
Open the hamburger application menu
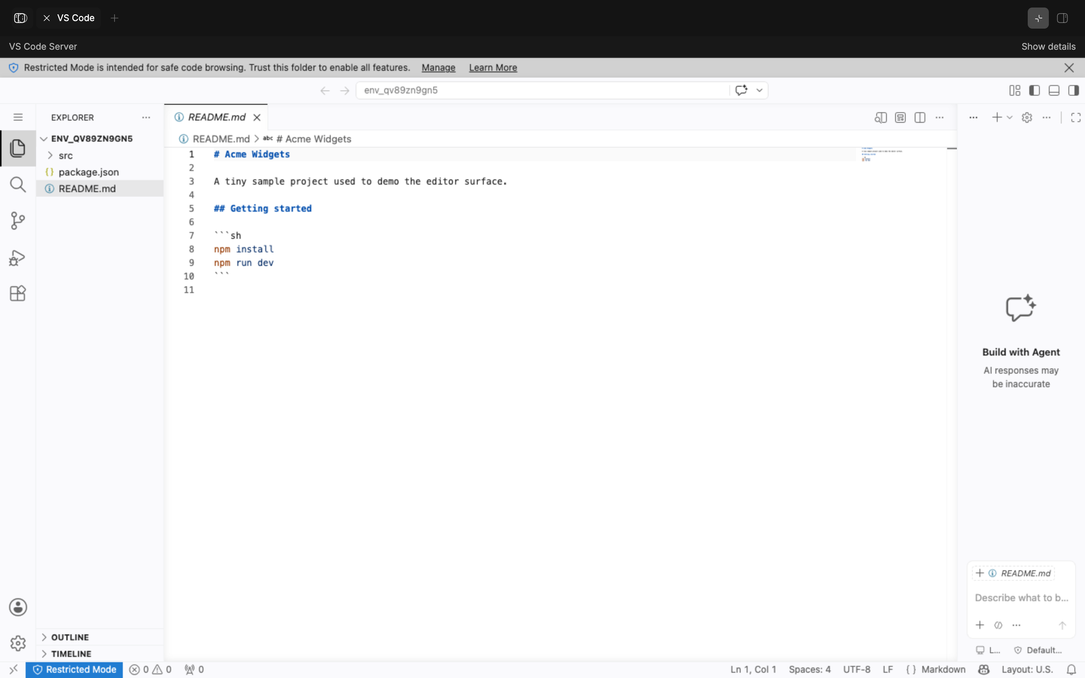(18, 117)
